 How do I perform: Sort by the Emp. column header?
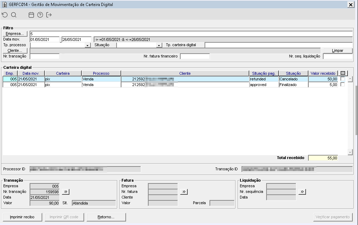tap(10, 73)
